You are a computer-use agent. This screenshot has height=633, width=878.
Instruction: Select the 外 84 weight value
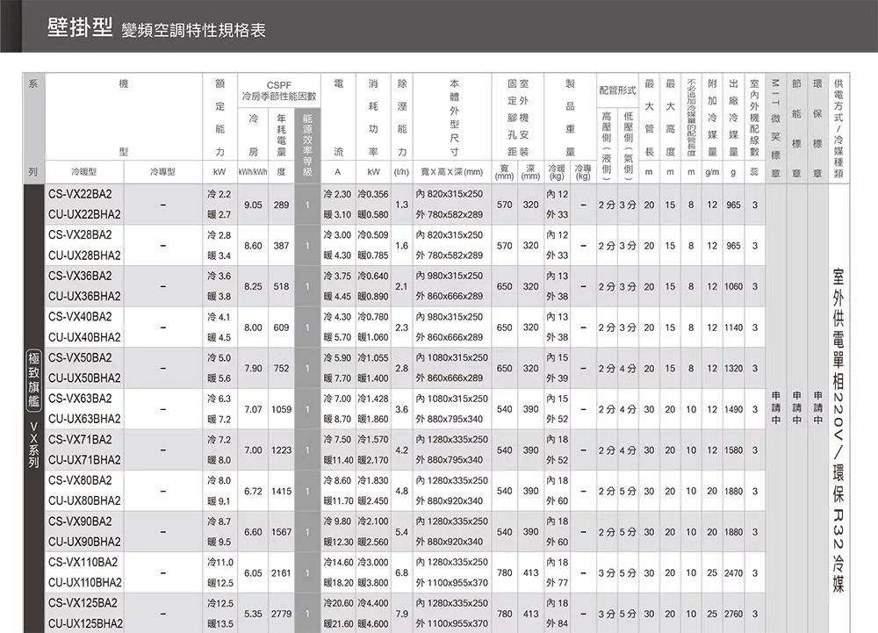[556, 623]
